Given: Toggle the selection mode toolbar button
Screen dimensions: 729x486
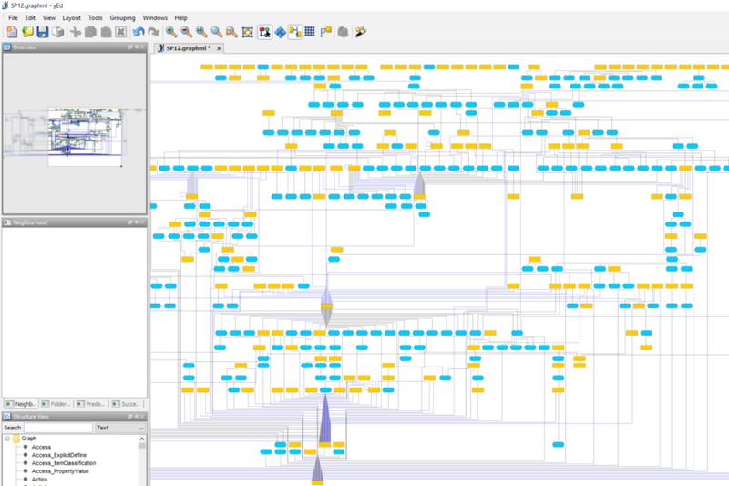Looking at the screenshot, I should (264, 32).
